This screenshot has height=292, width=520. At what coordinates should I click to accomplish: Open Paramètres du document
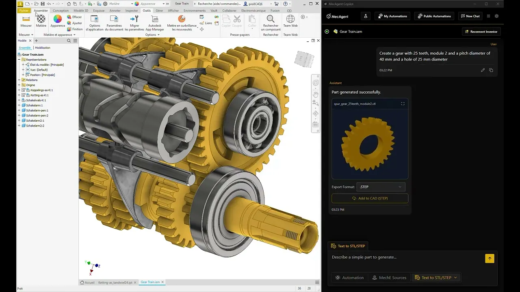[x=114, y=23]
